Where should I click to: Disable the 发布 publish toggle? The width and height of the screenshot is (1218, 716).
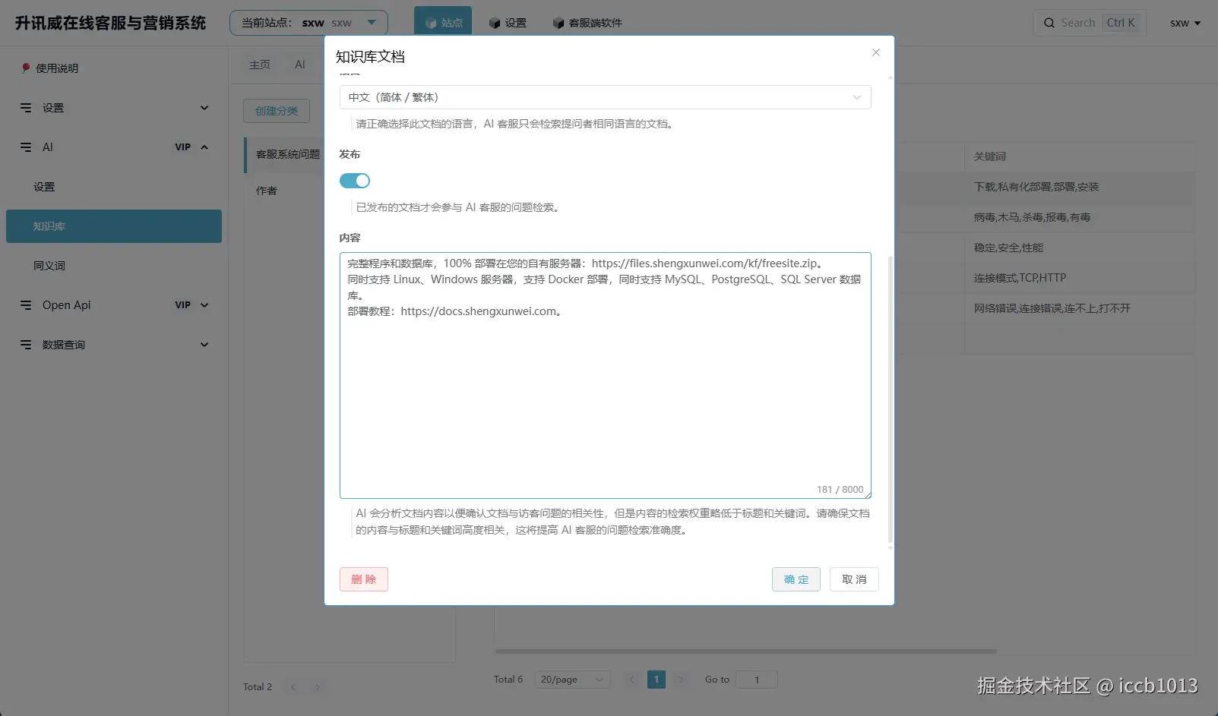[354, 180]
